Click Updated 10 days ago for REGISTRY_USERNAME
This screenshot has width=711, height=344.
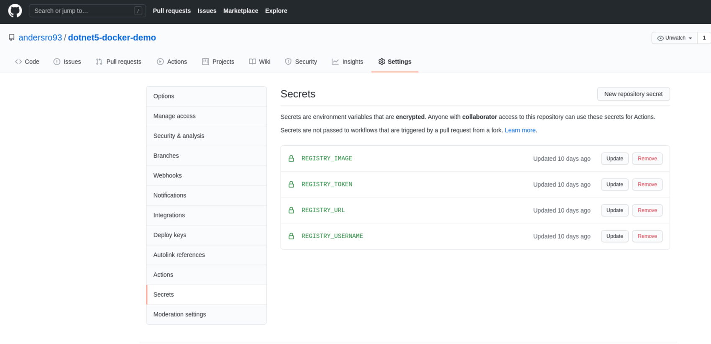tap(562, 236)
